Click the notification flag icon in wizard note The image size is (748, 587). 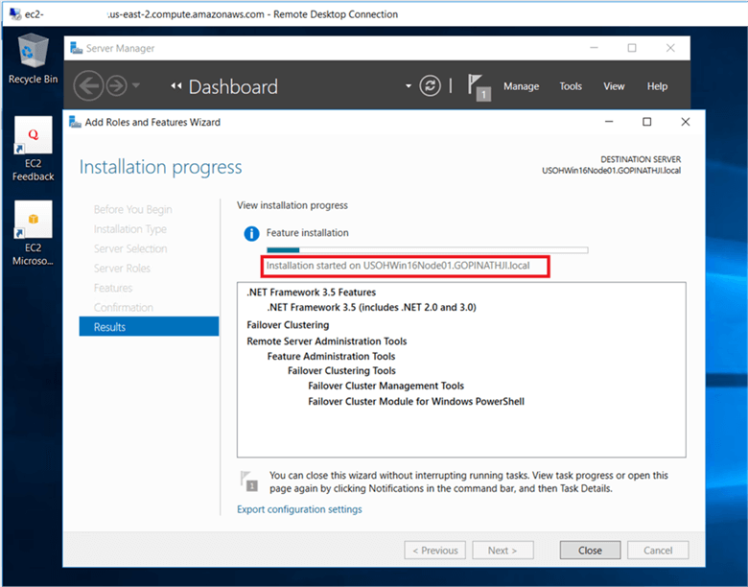point(249,481)
